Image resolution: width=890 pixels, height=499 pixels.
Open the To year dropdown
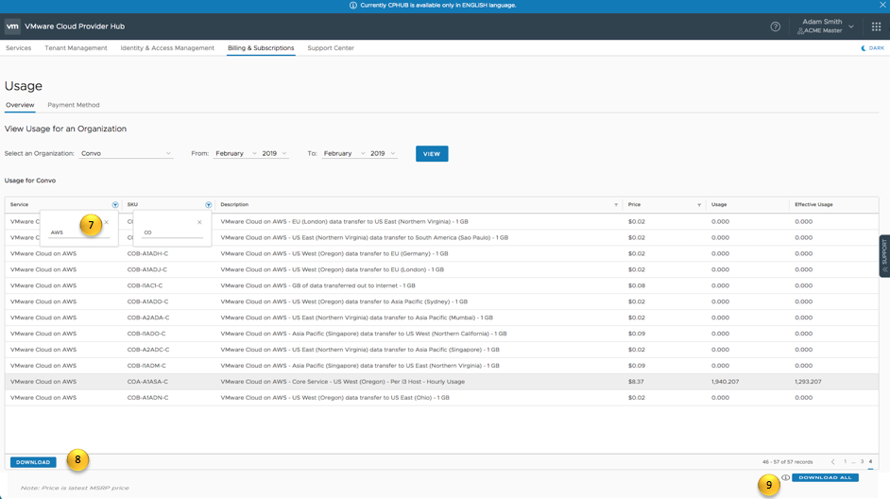tap(383, 153)
